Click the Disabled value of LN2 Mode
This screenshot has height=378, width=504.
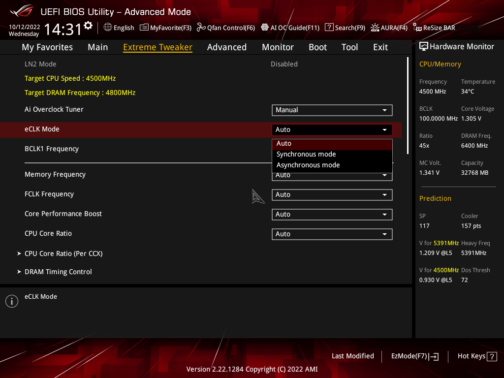coord(284,64)
